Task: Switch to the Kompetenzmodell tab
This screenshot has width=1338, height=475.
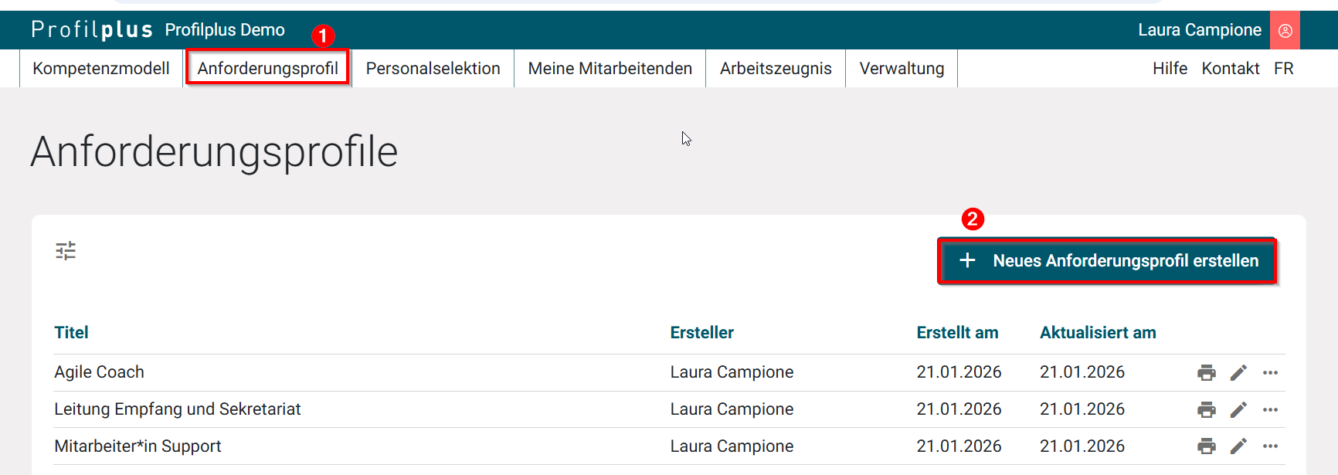Action: [100, 68]
